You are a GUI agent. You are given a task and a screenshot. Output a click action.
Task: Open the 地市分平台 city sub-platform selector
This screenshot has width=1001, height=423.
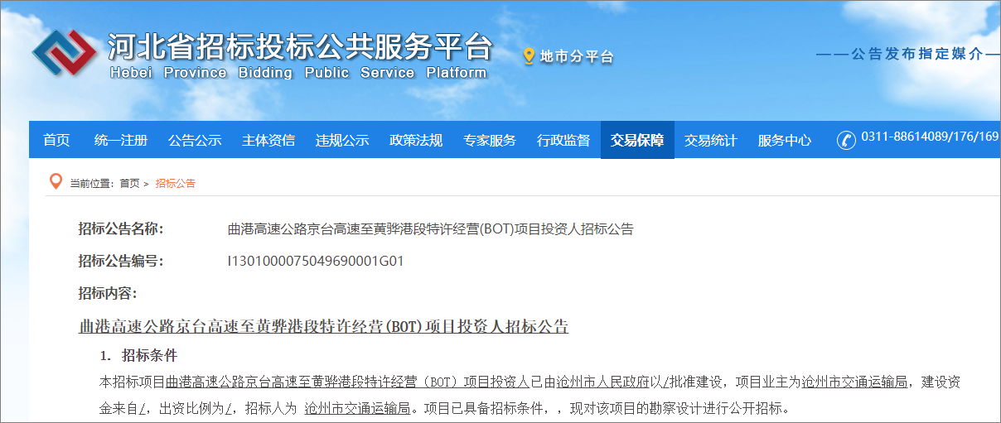tap(577, 57)
